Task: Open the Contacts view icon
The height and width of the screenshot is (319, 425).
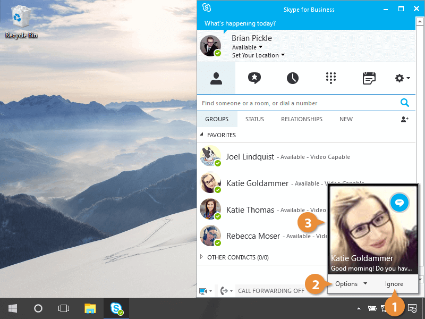Action: click(x=216, y=78)
